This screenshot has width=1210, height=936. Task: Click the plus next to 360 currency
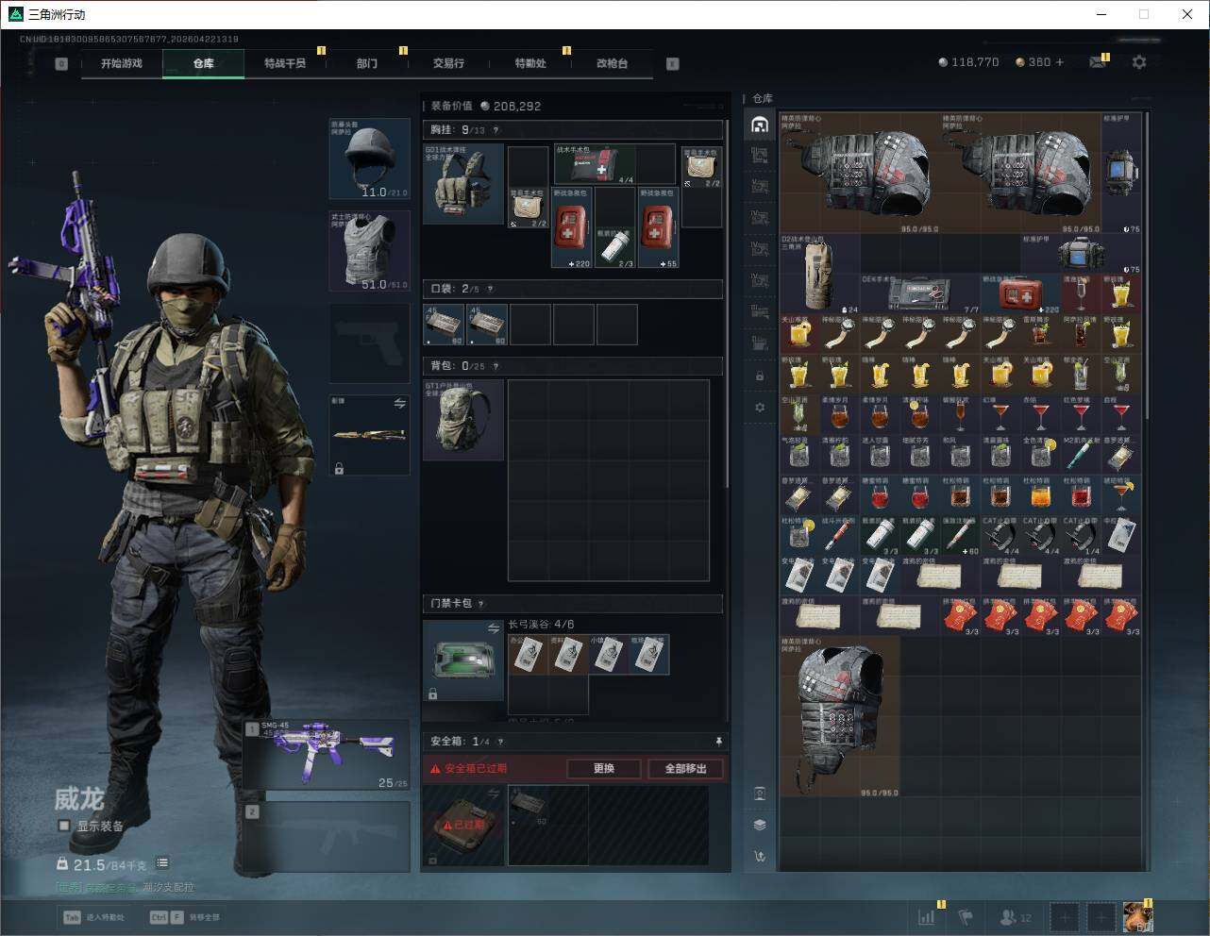point(1060,62)
